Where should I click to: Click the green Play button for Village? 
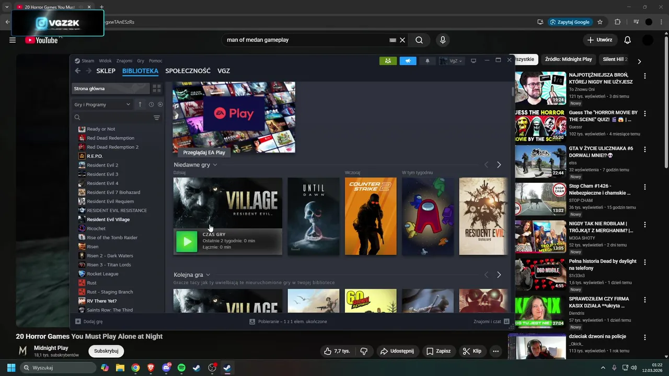click(x=187, y=241)
